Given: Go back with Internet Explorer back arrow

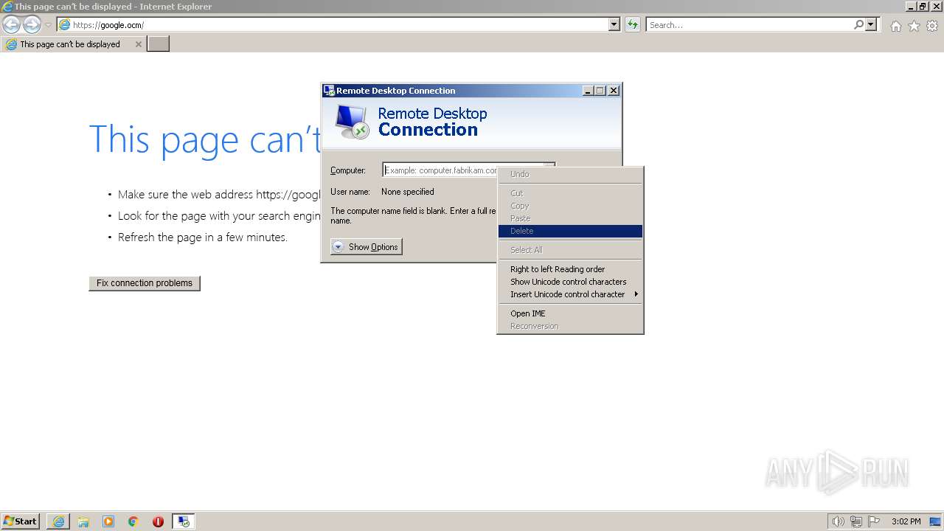Looking at the screenshot, I should tap(11, 25).
